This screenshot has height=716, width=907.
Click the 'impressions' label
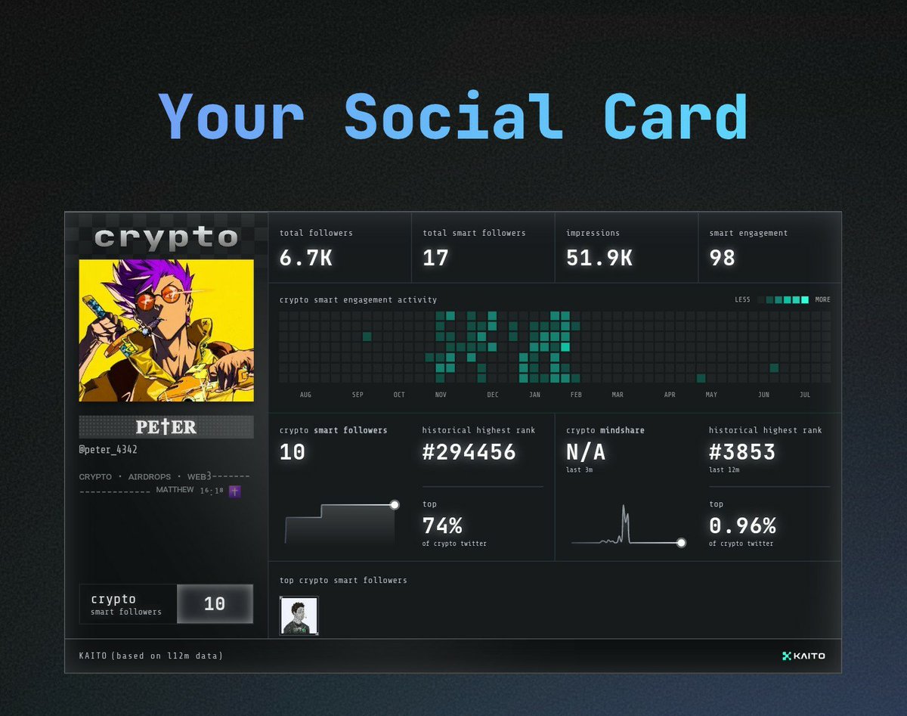tap(593, 234)
